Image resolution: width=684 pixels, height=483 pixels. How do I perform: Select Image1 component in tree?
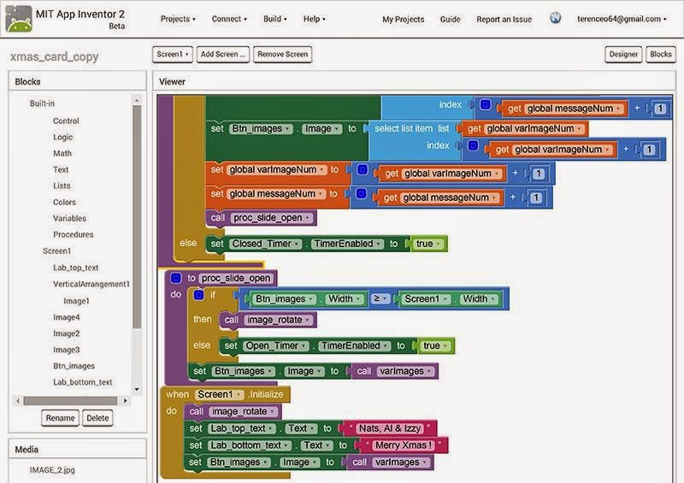pyautogui.click(x=76, y=301)
